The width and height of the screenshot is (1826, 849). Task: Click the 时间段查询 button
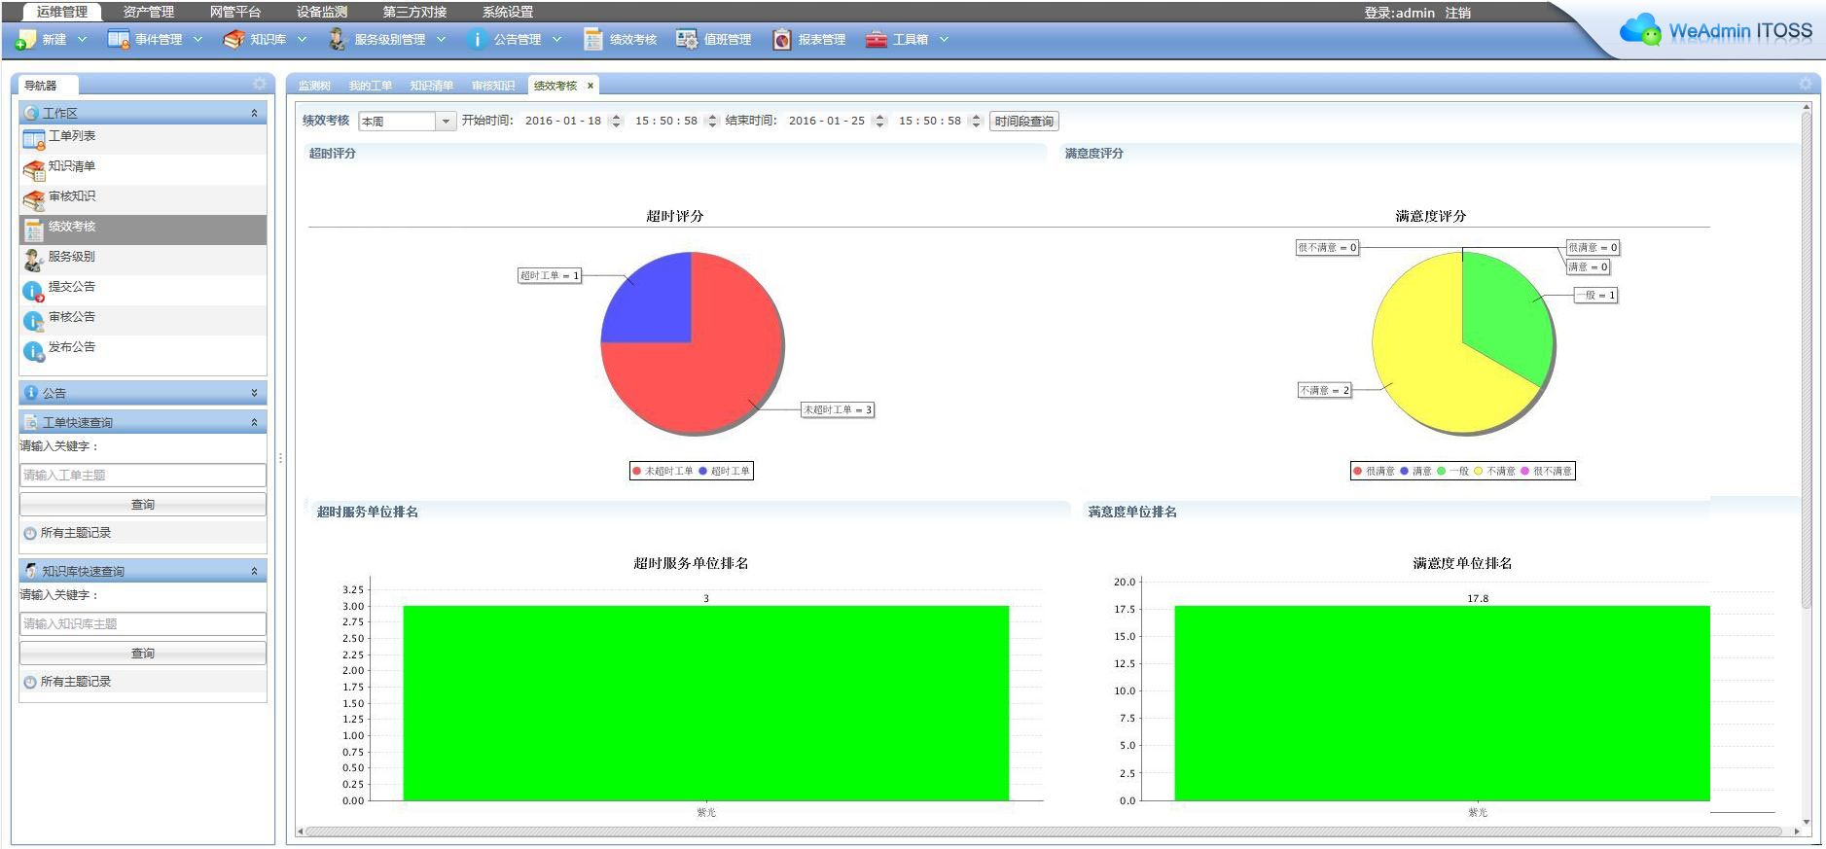pyautogui.click(x=1023, y=122)
